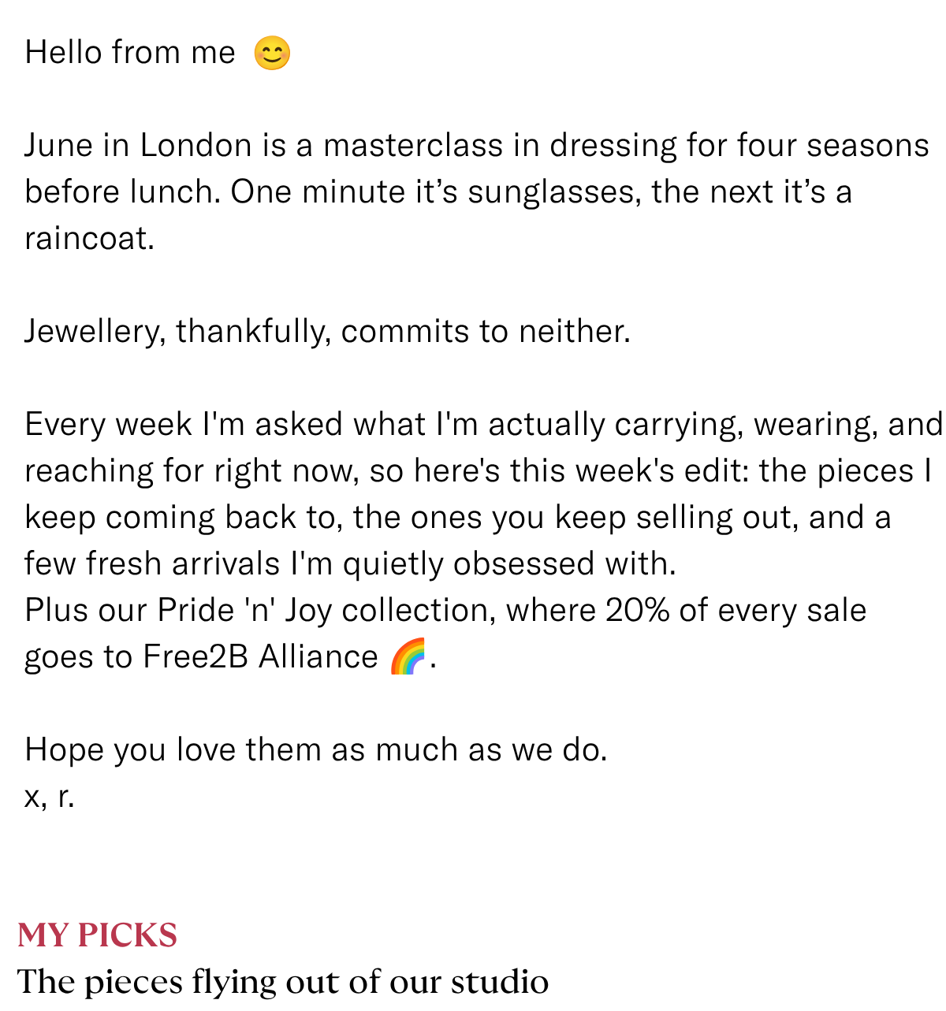Click 'before lunch. One minute it's sunglasses' line
This screenshot has width=946, height=1011.
(x=438, y=192)
